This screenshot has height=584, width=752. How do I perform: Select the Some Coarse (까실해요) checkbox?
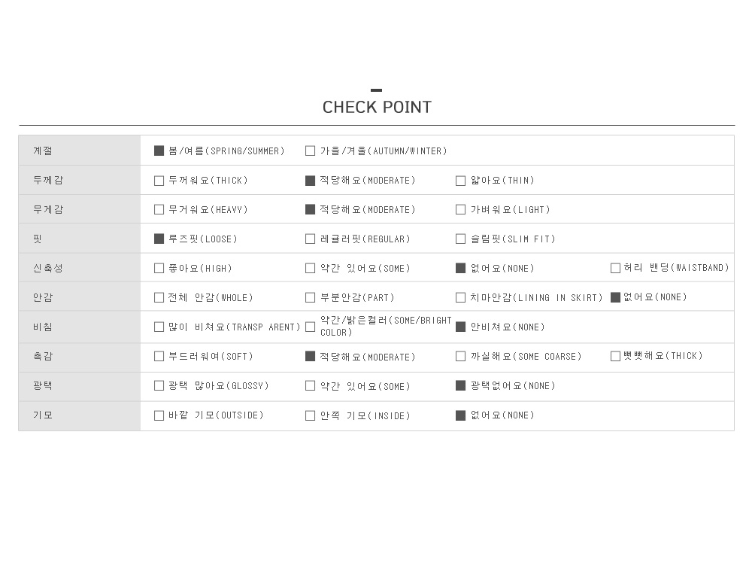[x=460, y=356]
